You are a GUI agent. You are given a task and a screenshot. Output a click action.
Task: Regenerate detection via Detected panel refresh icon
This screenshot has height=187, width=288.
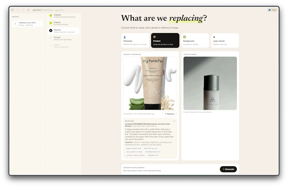tap(174, 121)
